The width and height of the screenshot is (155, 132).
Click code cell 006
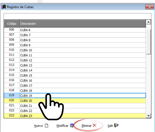12,30
